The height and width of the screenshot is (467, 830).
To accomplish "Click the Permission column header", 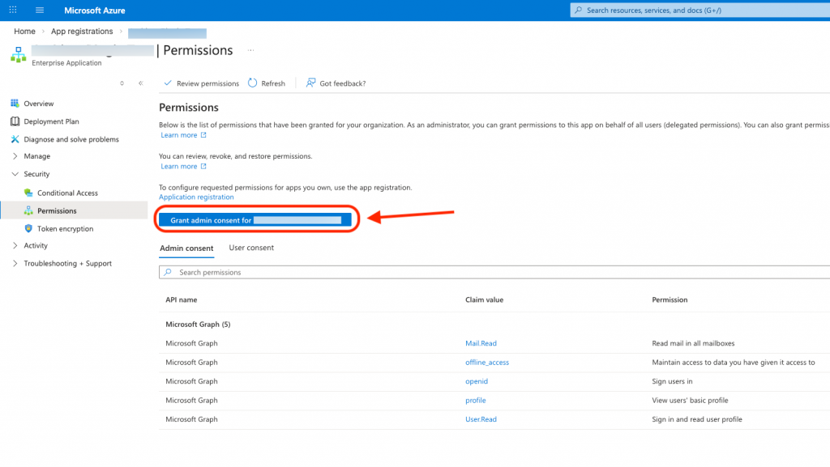I will coord(670,299).
